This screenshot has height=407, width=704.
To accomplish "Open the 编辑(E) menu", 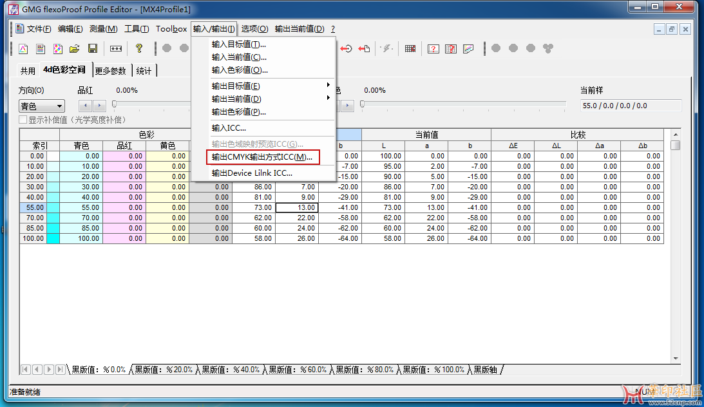I will point(70,29).
